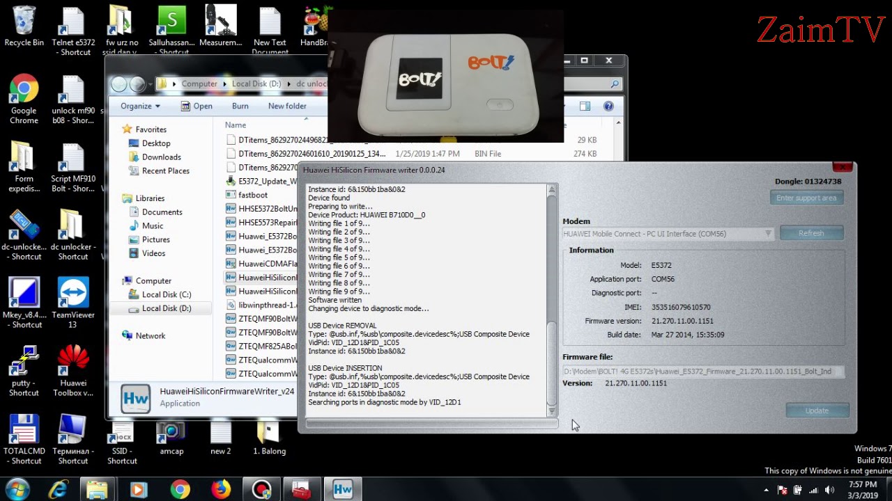
Task: Click New folder in the Explorer toolbar
Action: [x=287, y=106]
